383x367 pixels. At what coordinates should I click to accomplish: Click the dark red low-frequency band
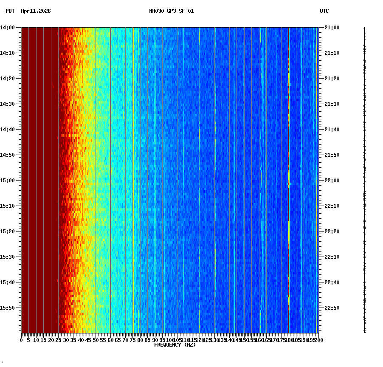(38, 178)
